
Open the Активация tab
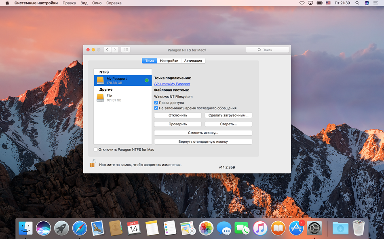(x=193, y=61)
